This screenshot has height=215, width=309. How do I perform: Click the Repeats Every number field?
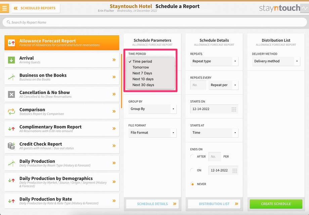[x=198, y=85]
